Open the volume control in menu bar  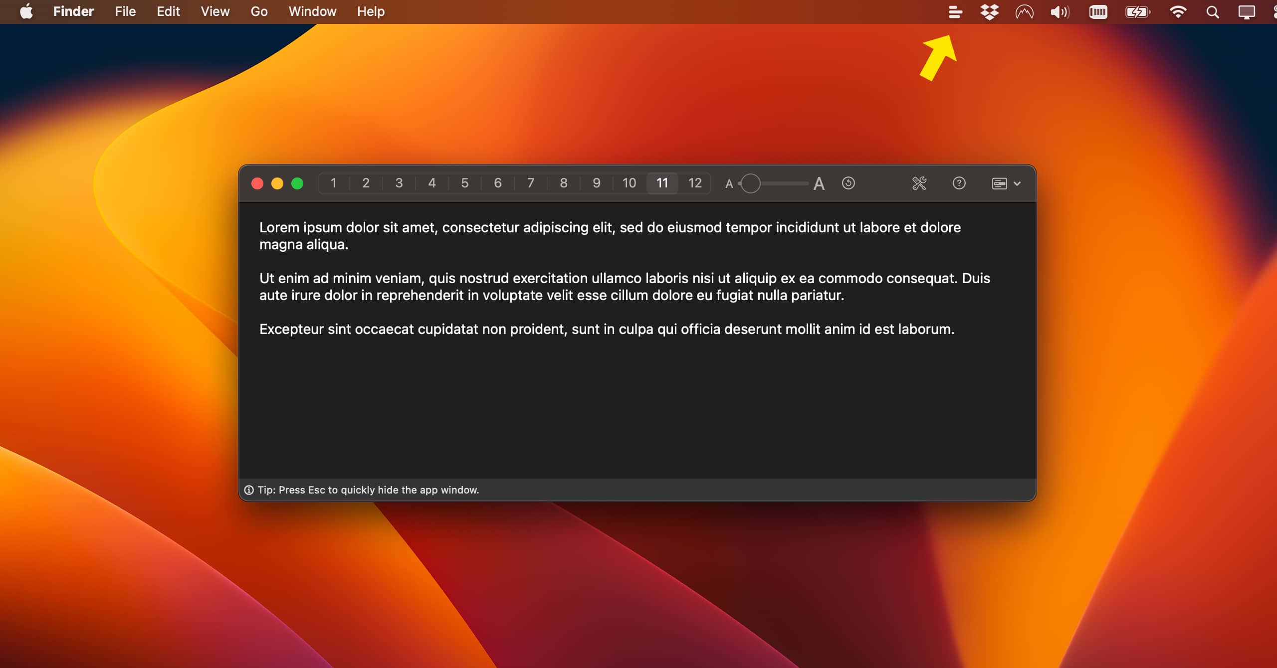point(1060,12)
